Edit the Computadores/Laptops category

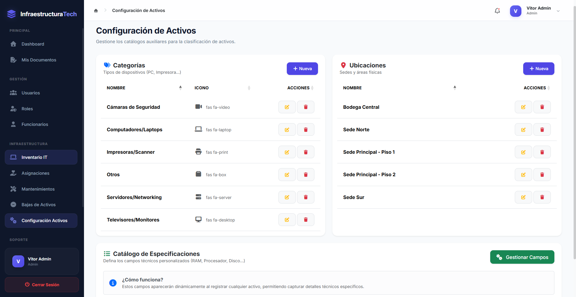[x=287, y=129]
